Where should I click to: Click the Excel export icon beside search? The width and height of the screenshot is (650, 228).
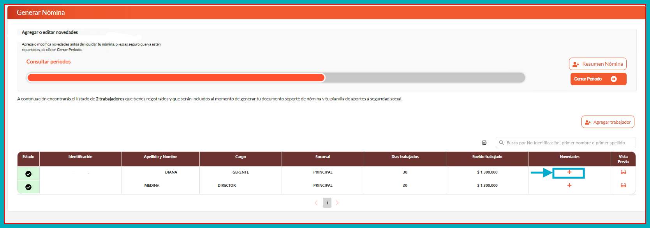484,143
